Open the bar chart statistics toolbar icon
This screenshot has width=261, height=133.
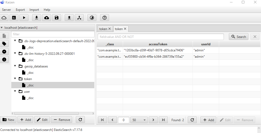click(14, 18)
